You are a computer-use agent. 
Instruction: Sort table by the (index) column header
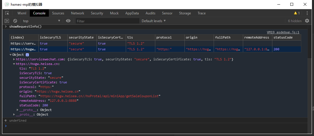[24, 37]
